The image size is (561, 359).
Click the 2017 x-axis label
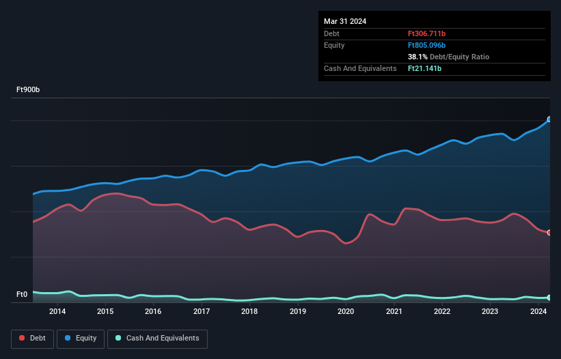pos(202,311)
